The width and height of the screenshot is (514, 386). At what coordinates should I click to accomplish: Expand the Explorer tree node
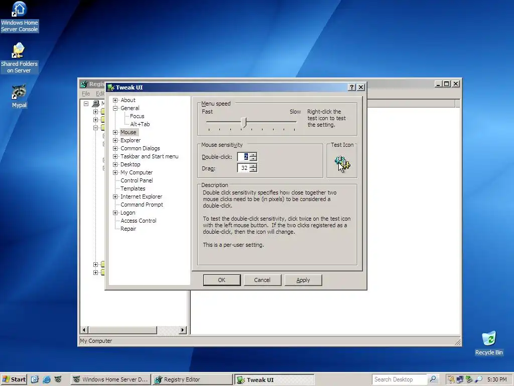coord(115,140)
